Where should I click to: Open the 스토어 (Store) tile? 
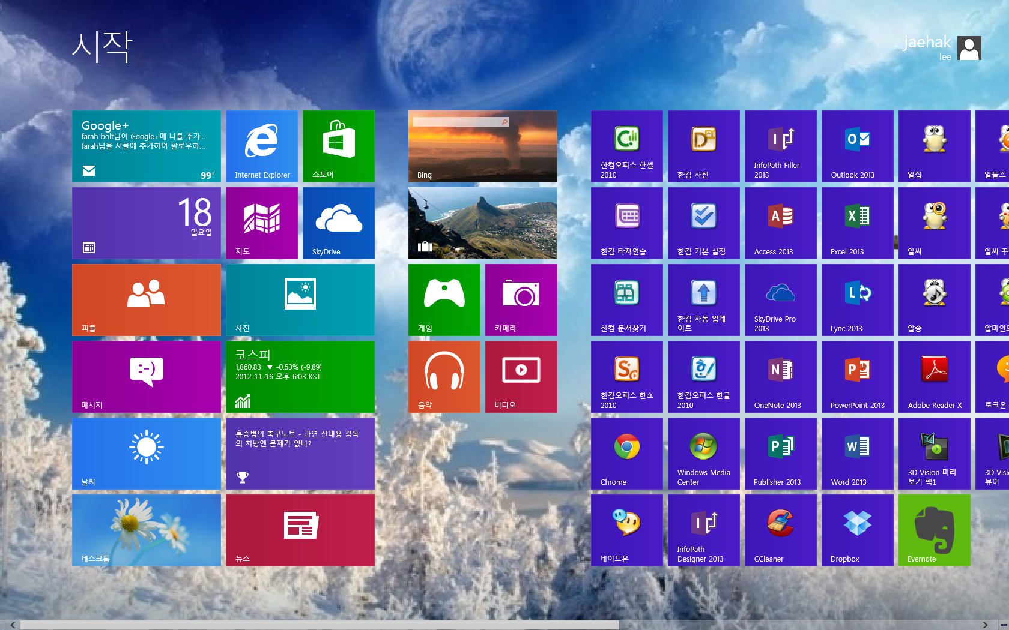(x=339, y=146)
